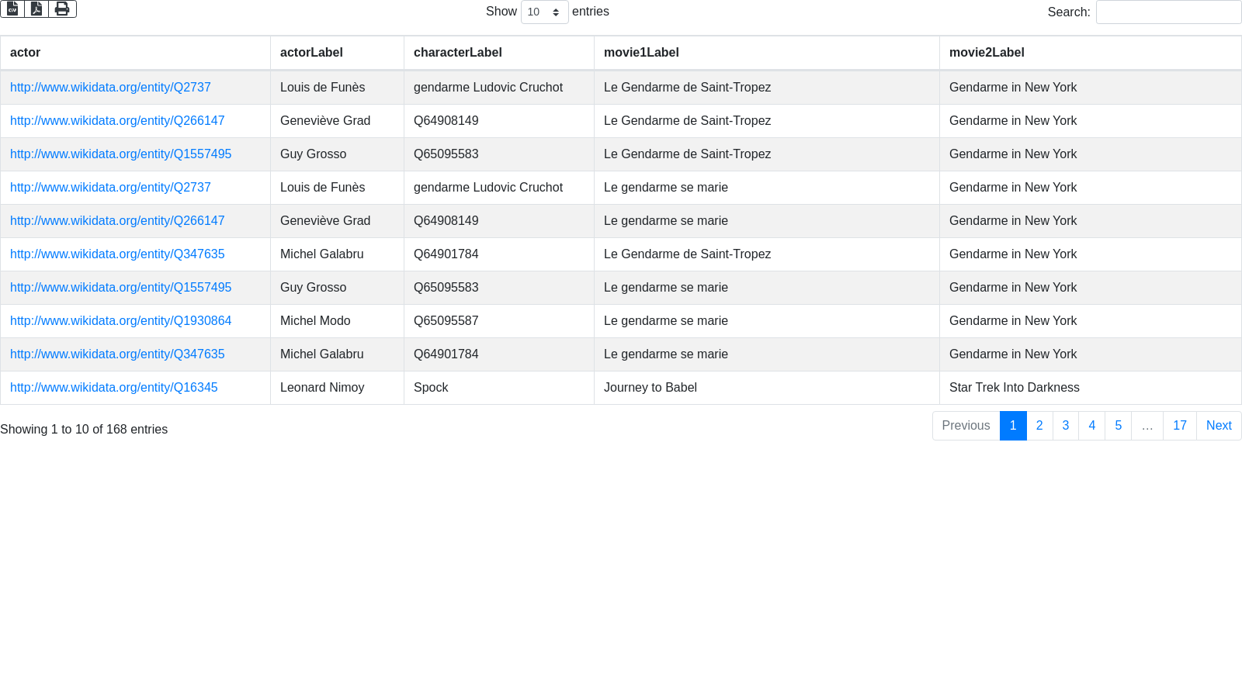Screen dimensions: 1242x698
Task: Click the print table icon
Action: 62,9
